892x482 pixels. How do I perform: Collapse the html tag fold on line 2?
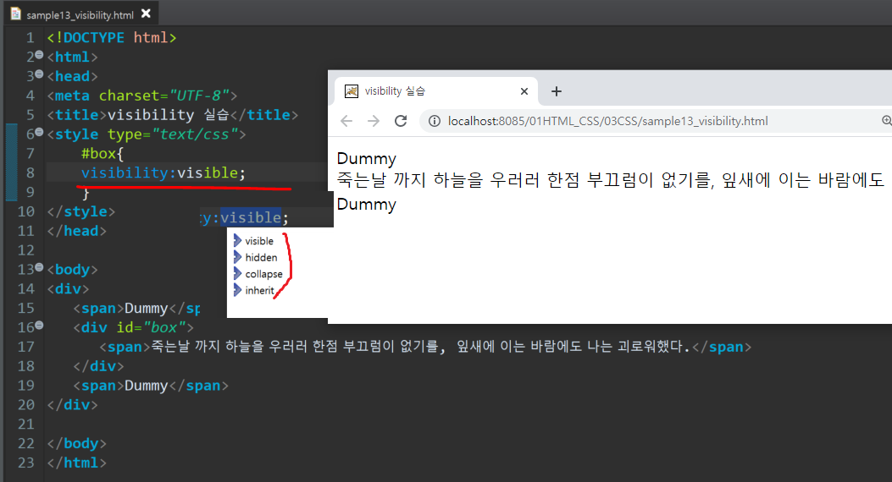pyautogui.click(x=39, y=55)
